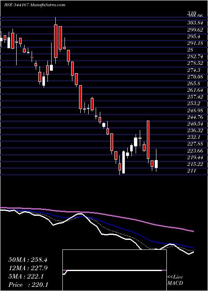
Task: Click the 257.42 price axis label
Action: (195, 97)
